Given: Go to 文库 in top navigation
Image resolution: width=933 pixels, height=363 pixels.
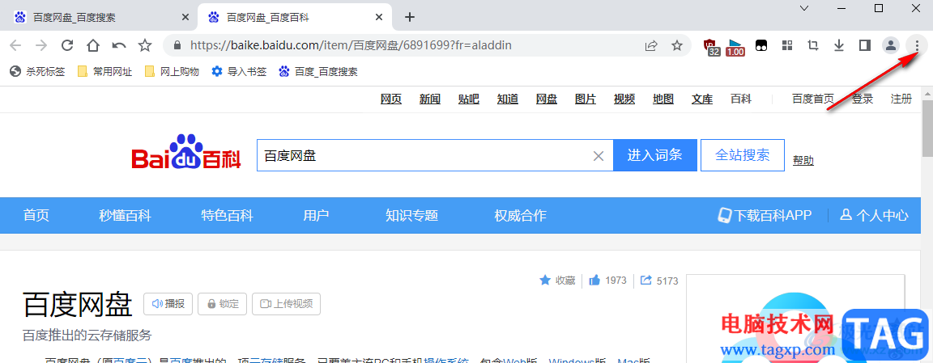Looking at the screenshot, I should (702, 99).
